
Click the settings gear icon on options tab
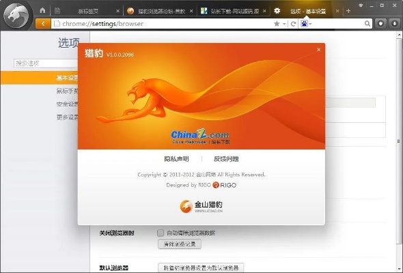coord(277,11)
